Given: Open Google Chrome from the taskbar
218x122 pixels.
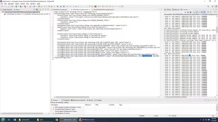Looking at the screenshot, I should (x=57, y=120).
